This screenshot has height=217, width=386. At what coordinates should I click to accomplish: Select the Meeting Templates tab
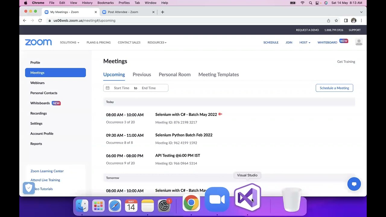coord(219,74)
